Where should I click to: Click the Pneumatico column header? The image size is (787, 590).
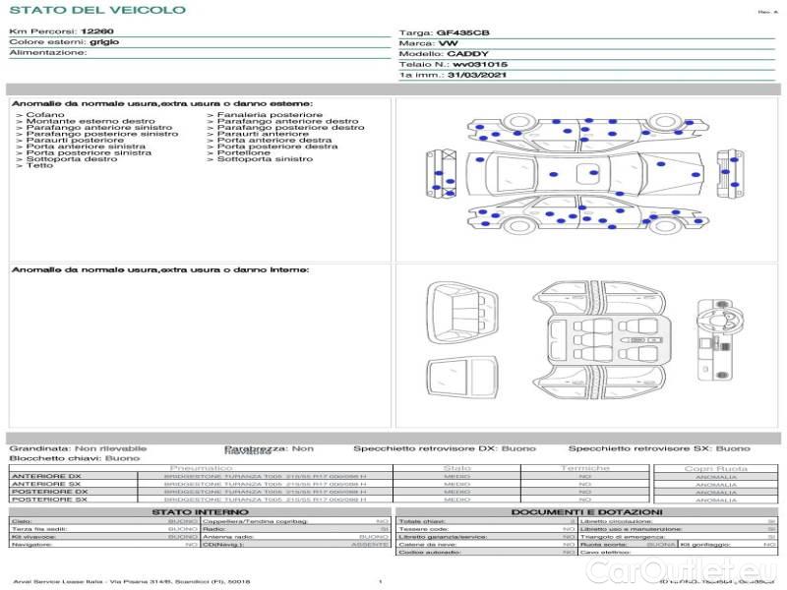tap(202, 468)
